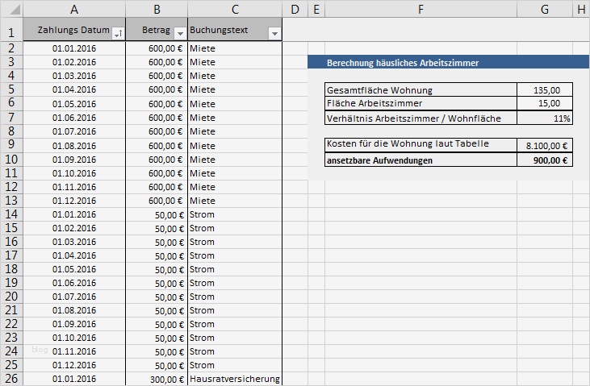Select row 1 header
The width and height of the screenshot is (590, 386).
(x=11, y=29)
